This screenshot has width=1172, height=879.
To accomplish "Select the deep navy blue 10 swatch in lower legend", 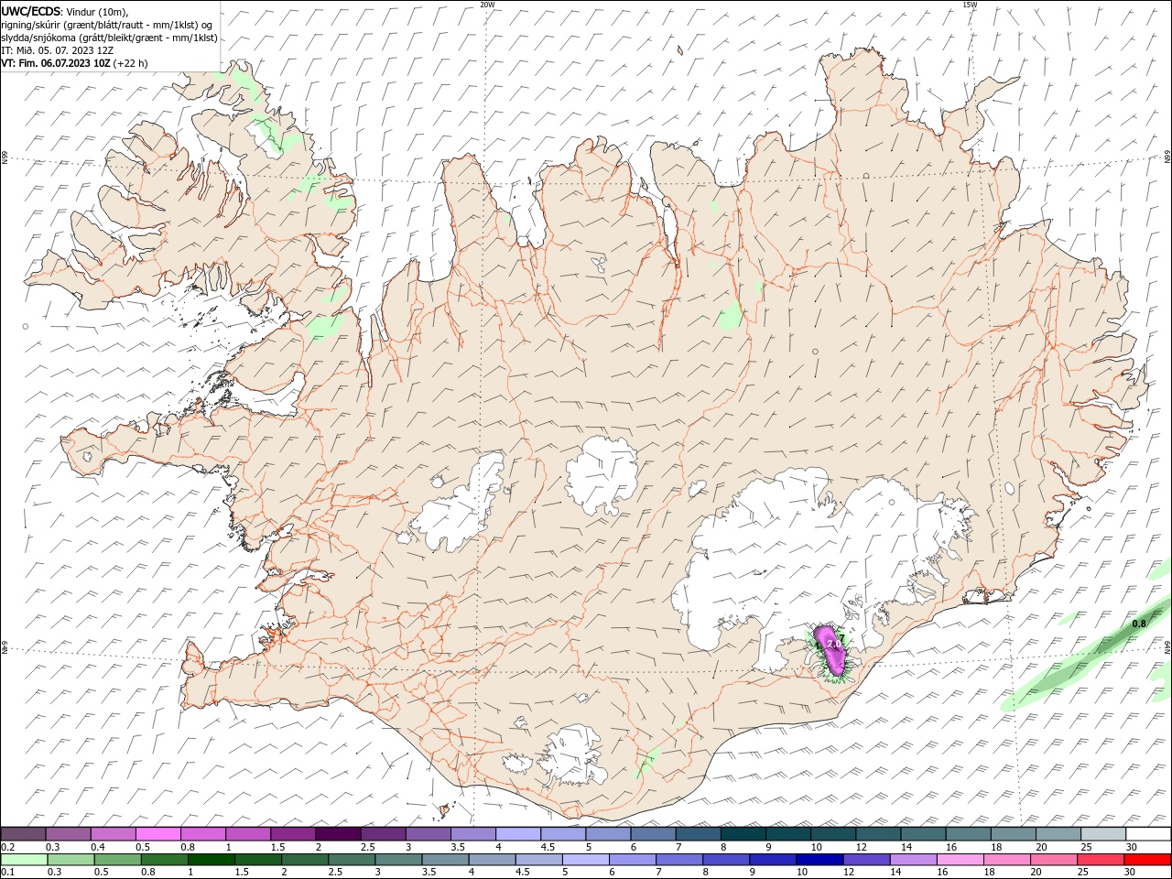I will [x=819, y=860].
